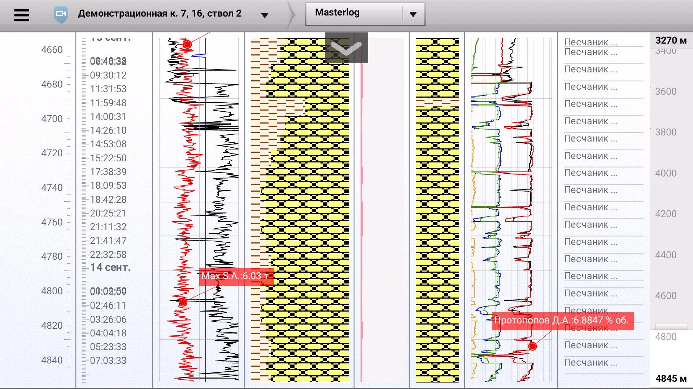Click the pink-bordered empty track column
Viewport: 693px width, 389px height.
click(382, 209)
